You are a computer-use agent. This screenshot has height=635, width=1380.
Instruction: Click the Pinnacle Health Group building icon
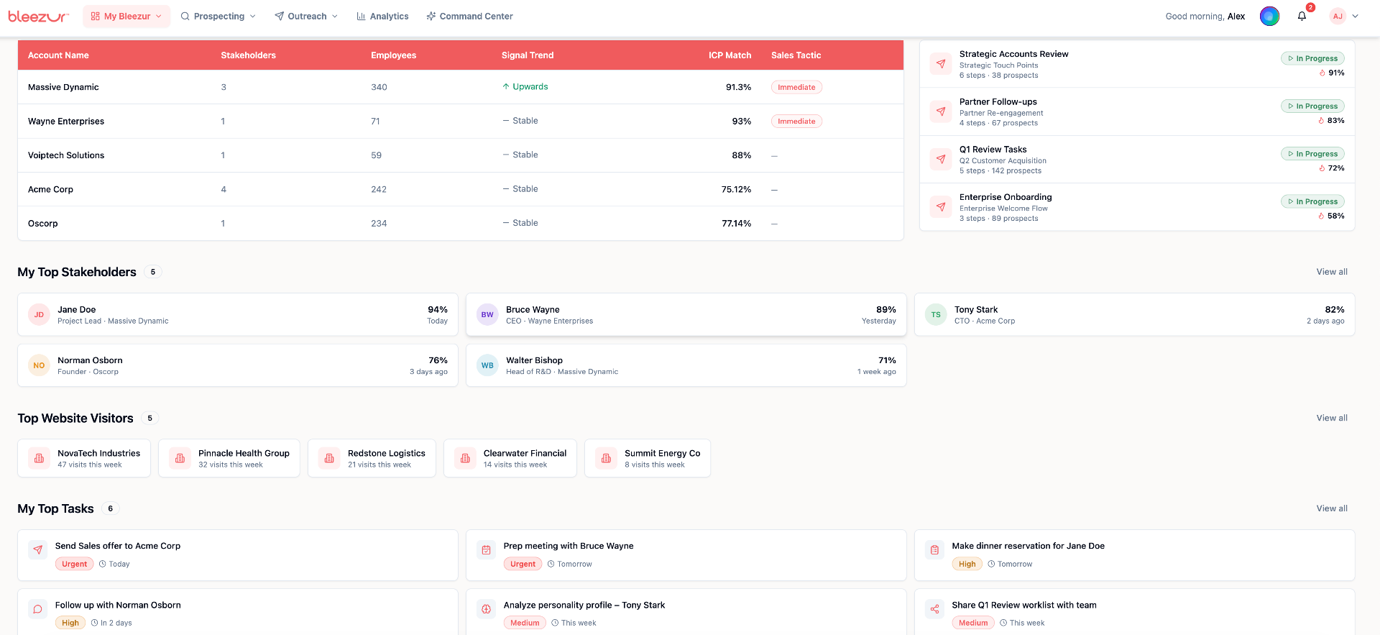coord(180,458)
